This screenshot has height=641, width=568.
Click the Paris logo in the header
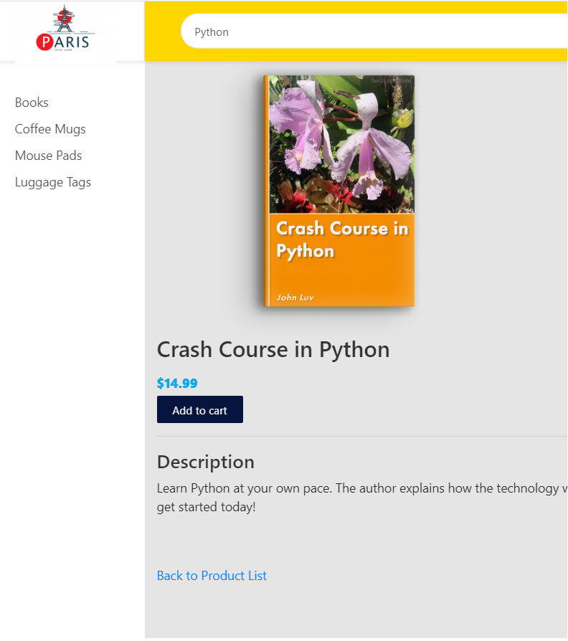pos(65,29)
